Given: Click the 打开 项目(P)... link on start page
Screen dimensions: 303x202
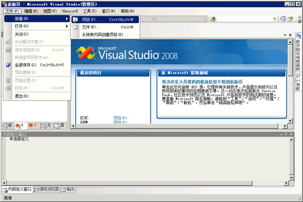Looking at the screenshot, I should click(x=123, y=118).
